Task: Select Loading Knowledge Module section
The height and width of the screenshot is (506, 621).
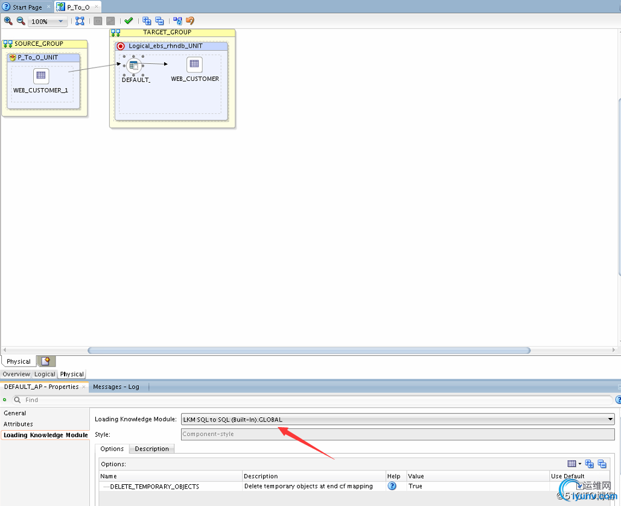Action: (x=45, y=435)
